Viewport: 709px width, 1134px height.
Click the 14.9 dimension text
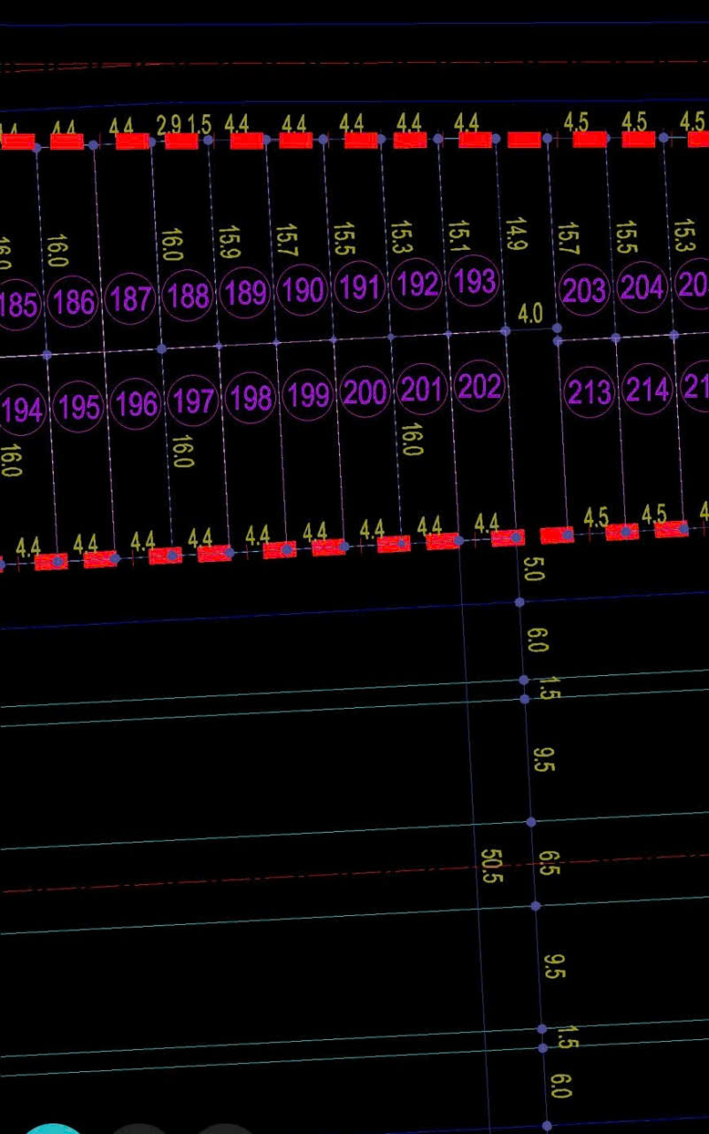coord(514,233)
